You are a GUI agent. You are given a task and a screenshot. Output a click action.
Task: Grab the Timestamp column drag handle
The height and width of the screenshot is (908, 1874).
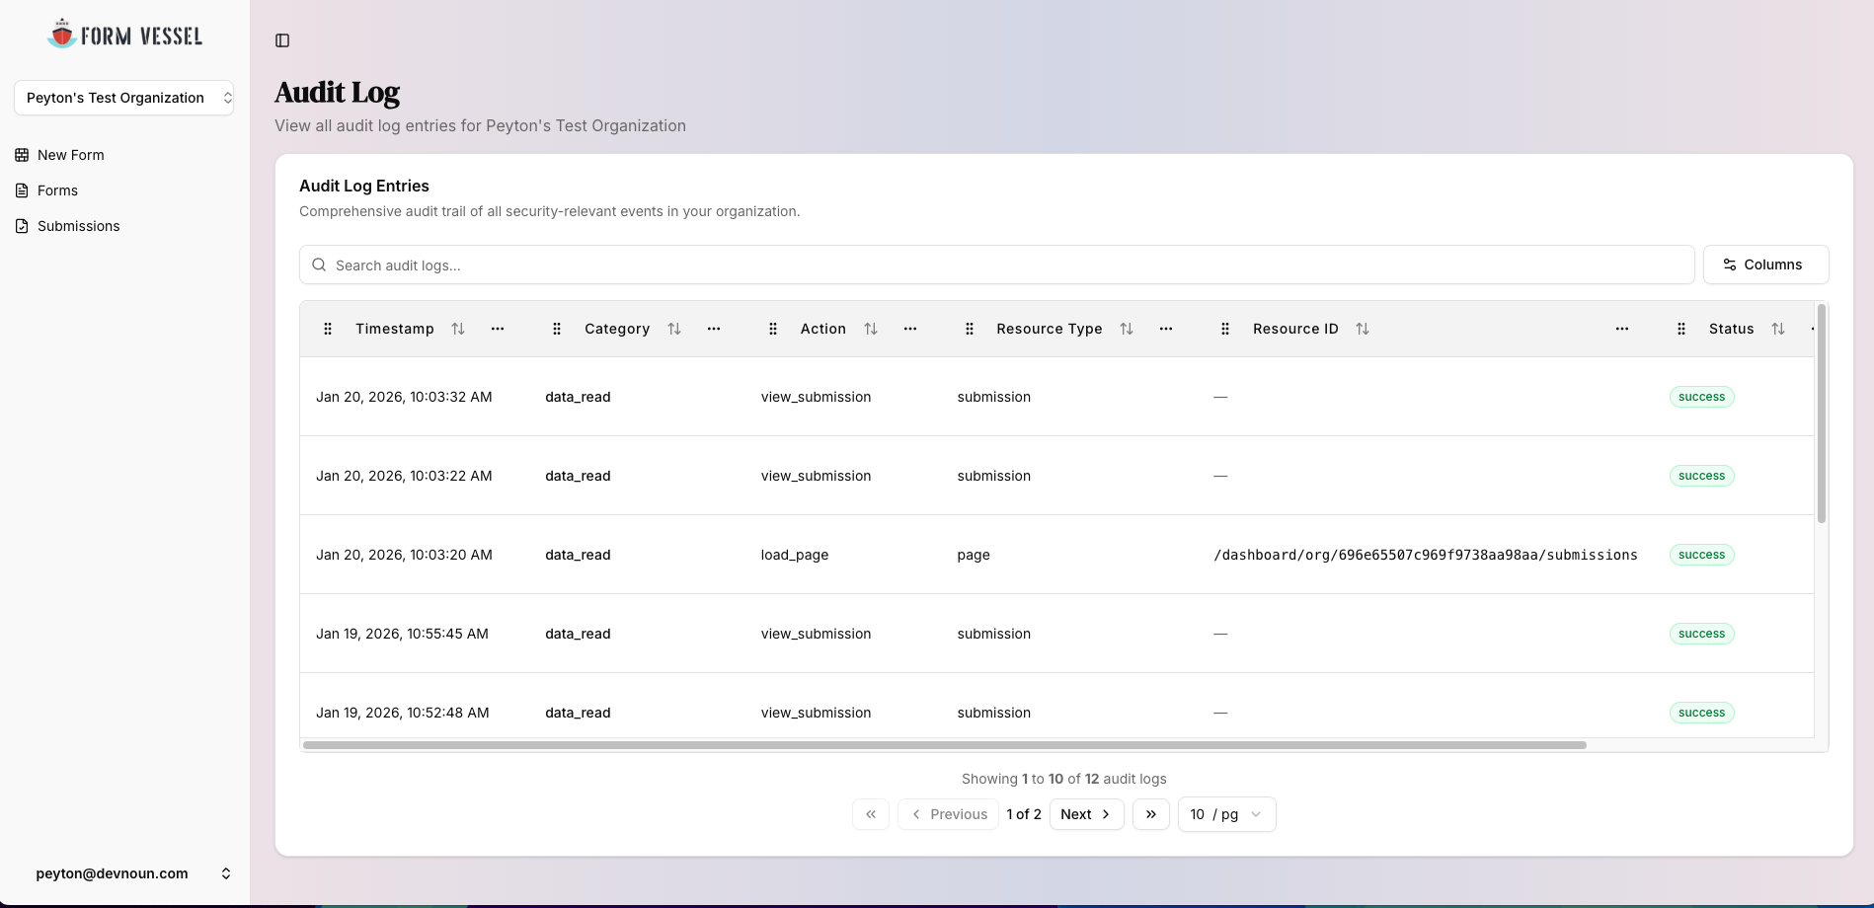click(x=328, y=329)
